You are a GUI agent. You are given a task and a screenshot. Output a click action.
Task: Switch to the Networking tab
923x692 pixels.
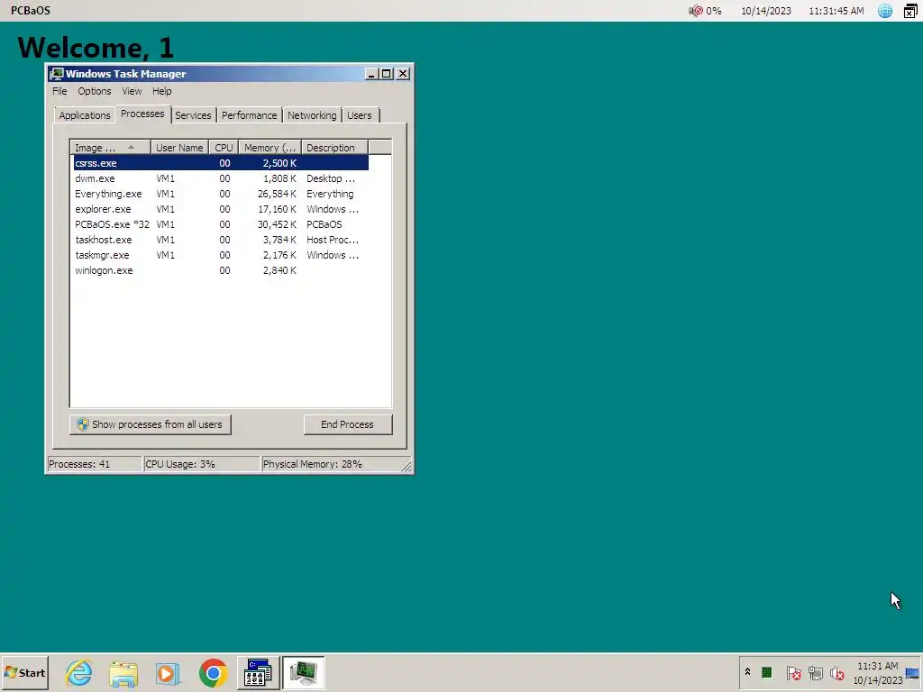point(312,115)
